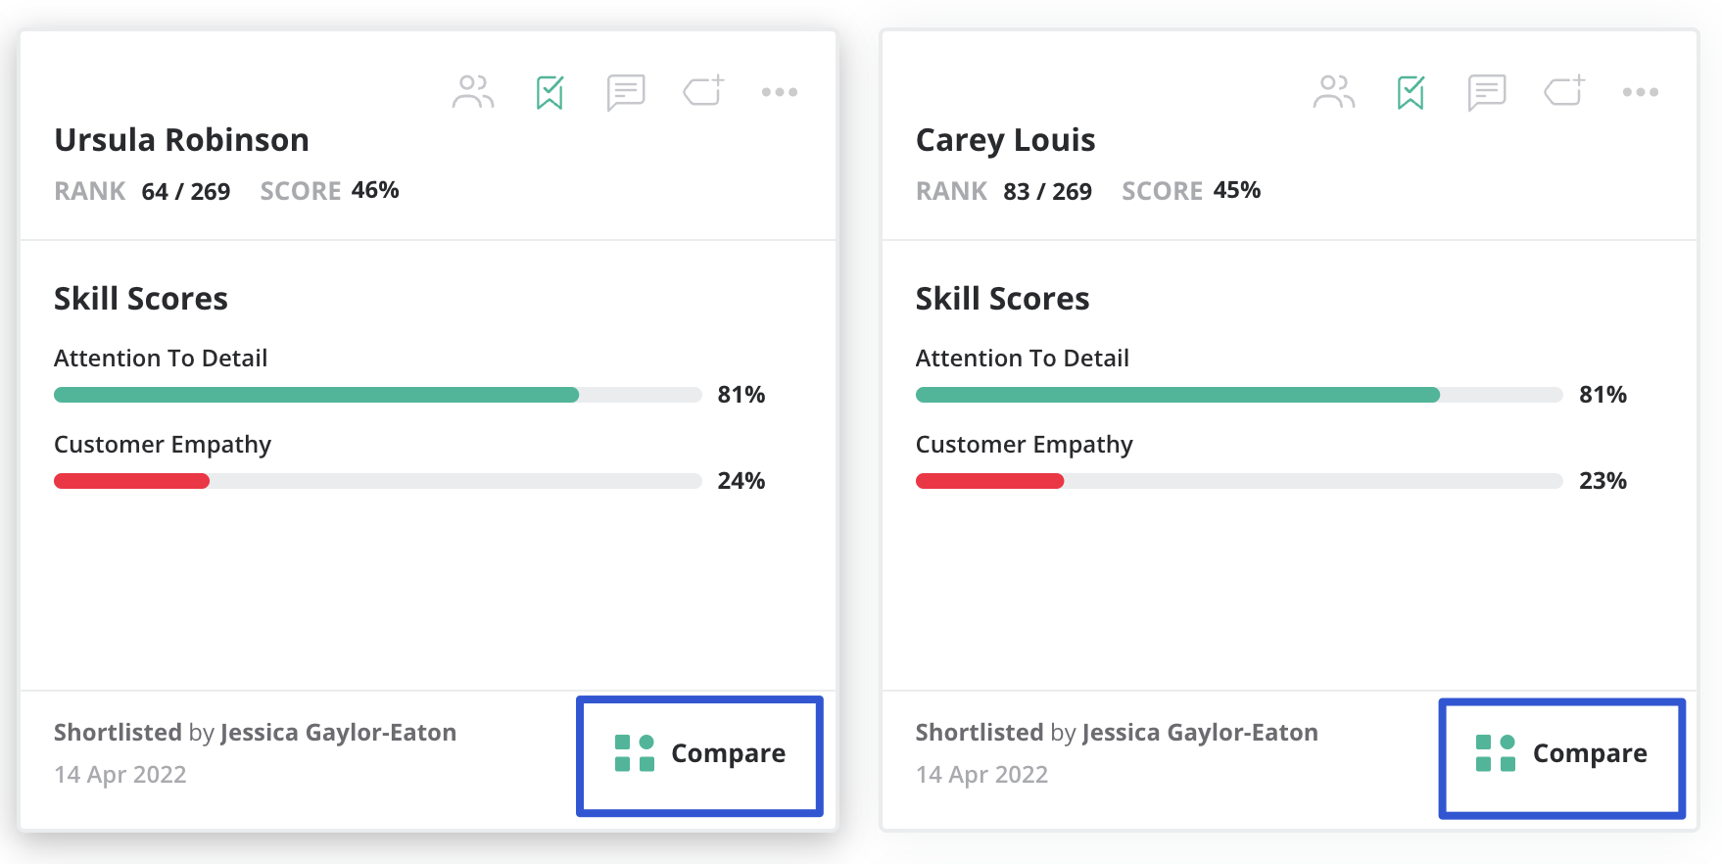Image resolution: width=1722 pixels, height=864 pixels.
Task: Add a tag to Ursula Robinson
Action: tap(703, 91)
